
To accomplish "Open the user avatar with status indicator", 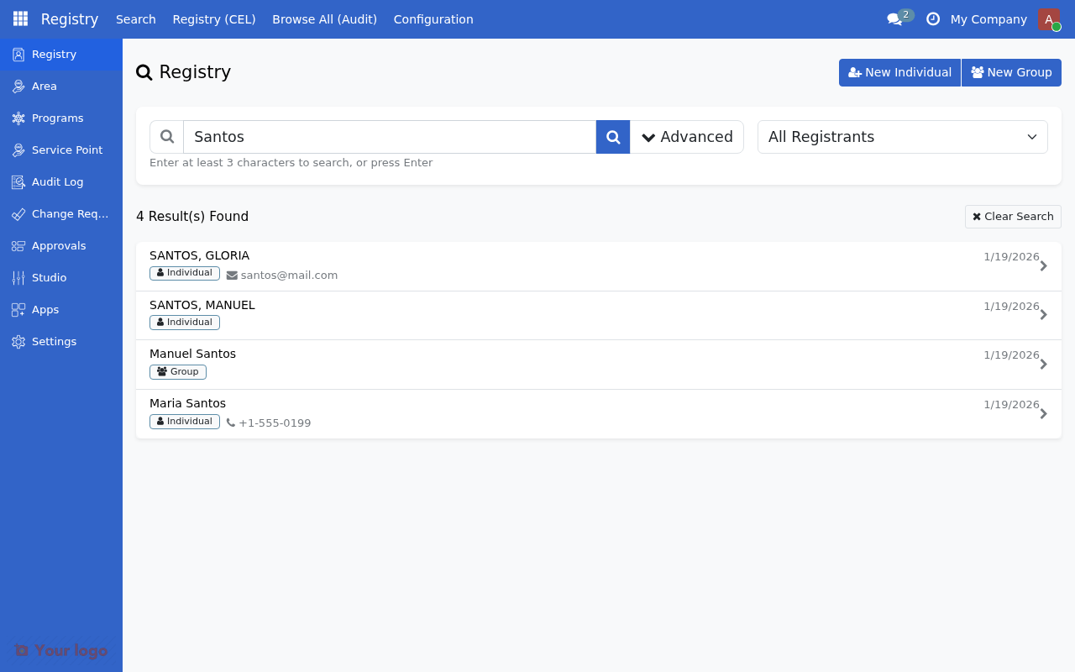I will [1048, 18].
